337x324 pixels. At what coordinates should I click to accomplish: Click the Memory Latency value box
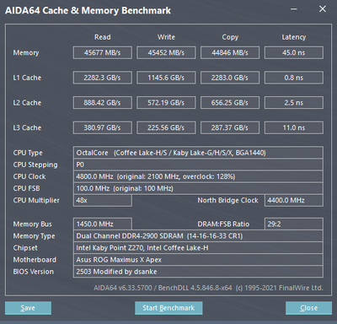pyautogui.click(x=294, y=52)
